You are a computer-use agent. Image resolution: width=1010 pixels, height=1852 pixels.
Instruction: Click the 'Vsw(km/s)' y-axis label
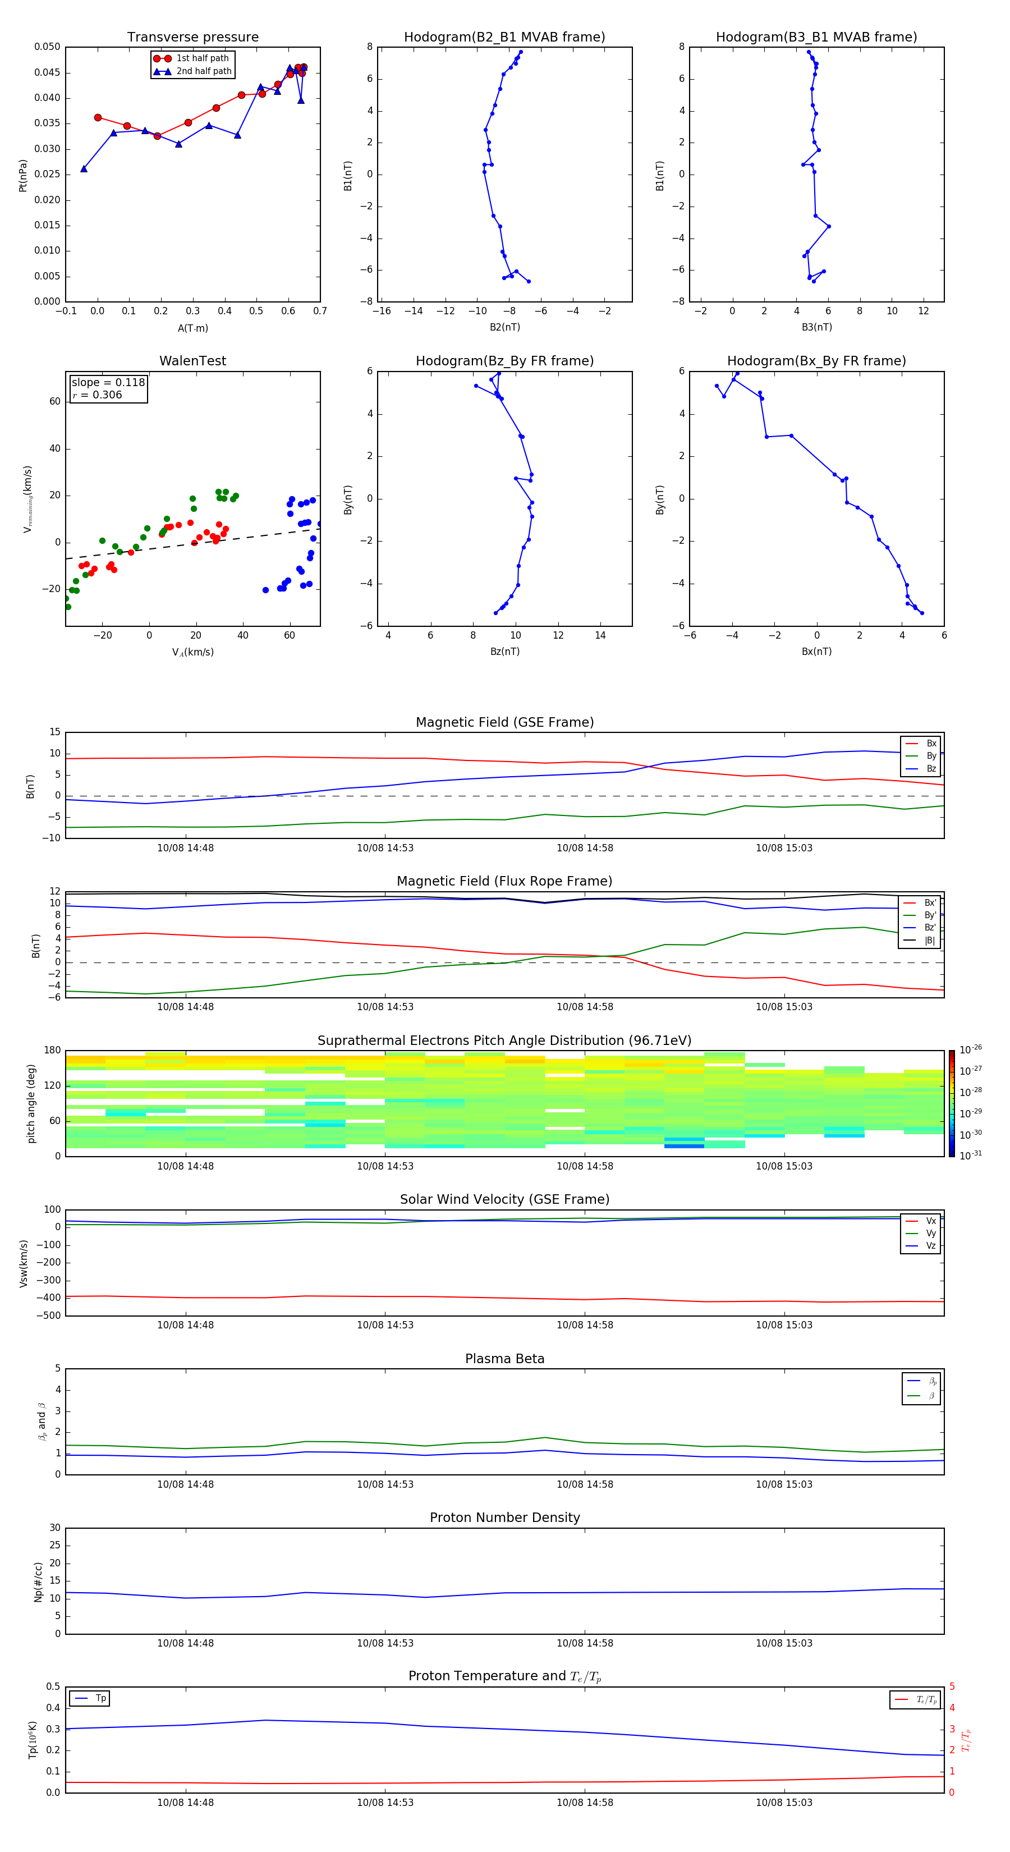(x=24, y=1263)
